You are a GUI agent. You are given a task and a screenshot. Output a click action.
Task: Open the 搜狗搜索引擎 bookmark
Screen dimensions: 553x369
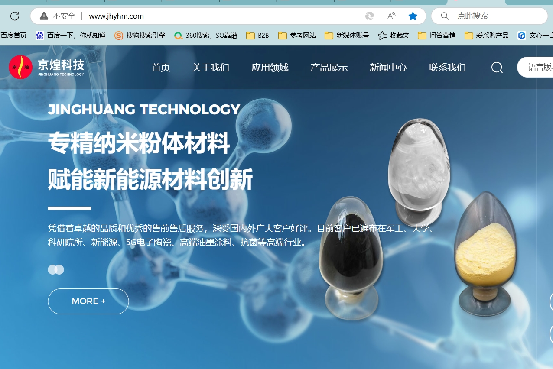coord(140,36)
